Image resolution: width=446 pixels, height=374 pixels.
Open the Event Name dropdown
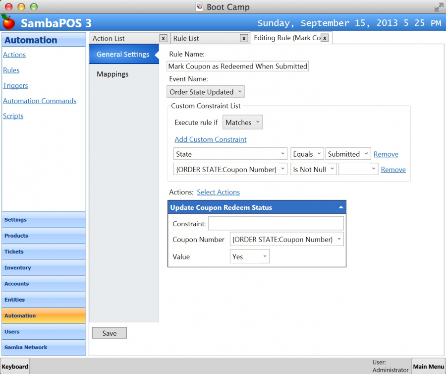pyautogui.click(x=206, y=92)
